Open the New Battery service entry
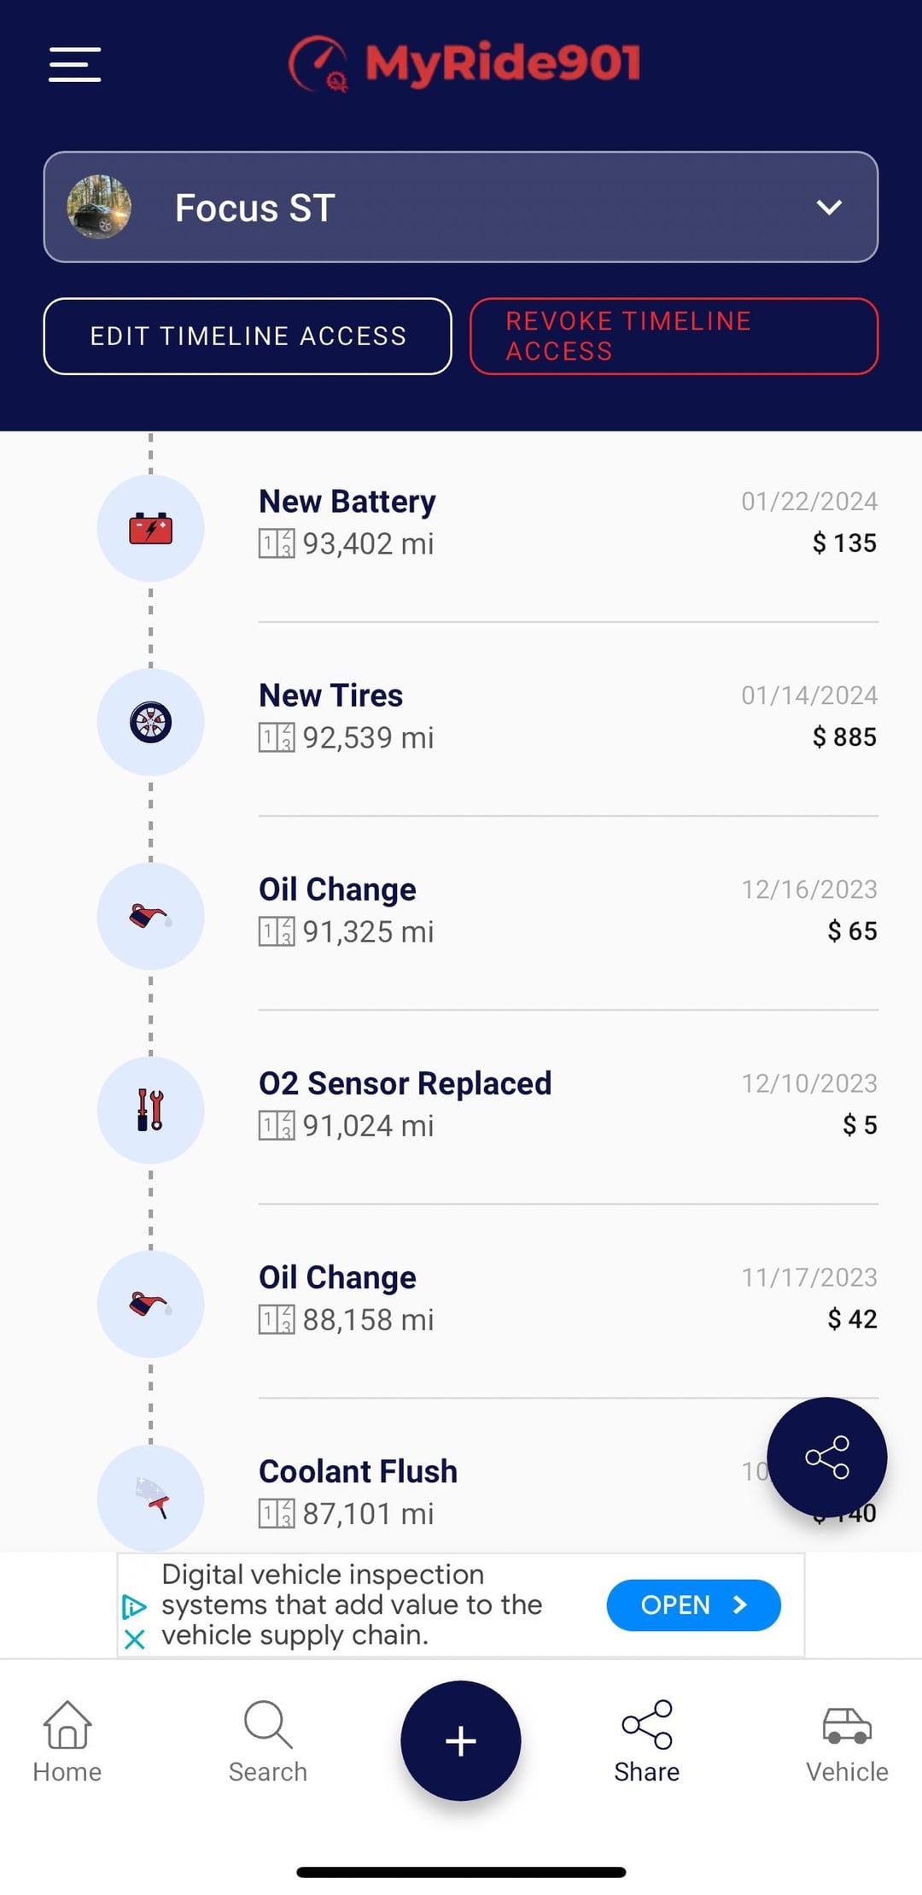This screenshot has width=922, height=1895. (512, 523)
